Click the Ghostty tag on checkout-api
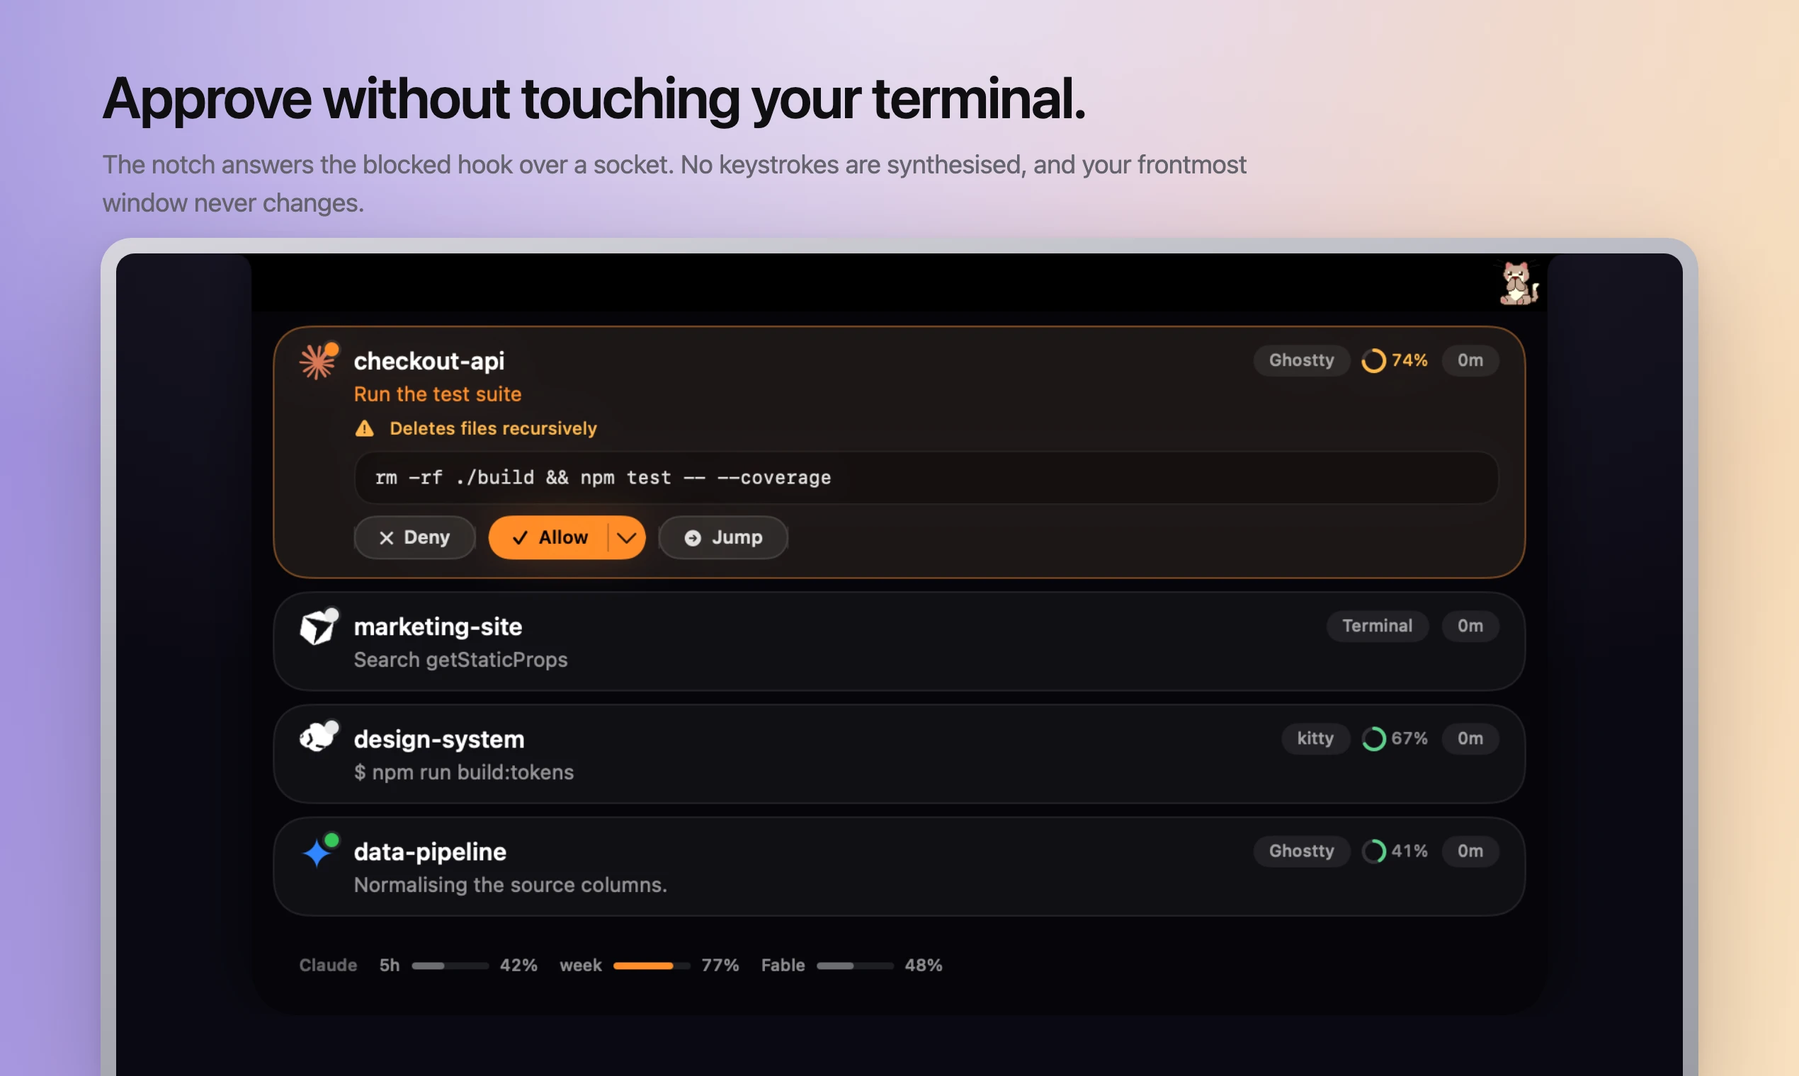The image size is (1799, 1076). coord(1300,360)
